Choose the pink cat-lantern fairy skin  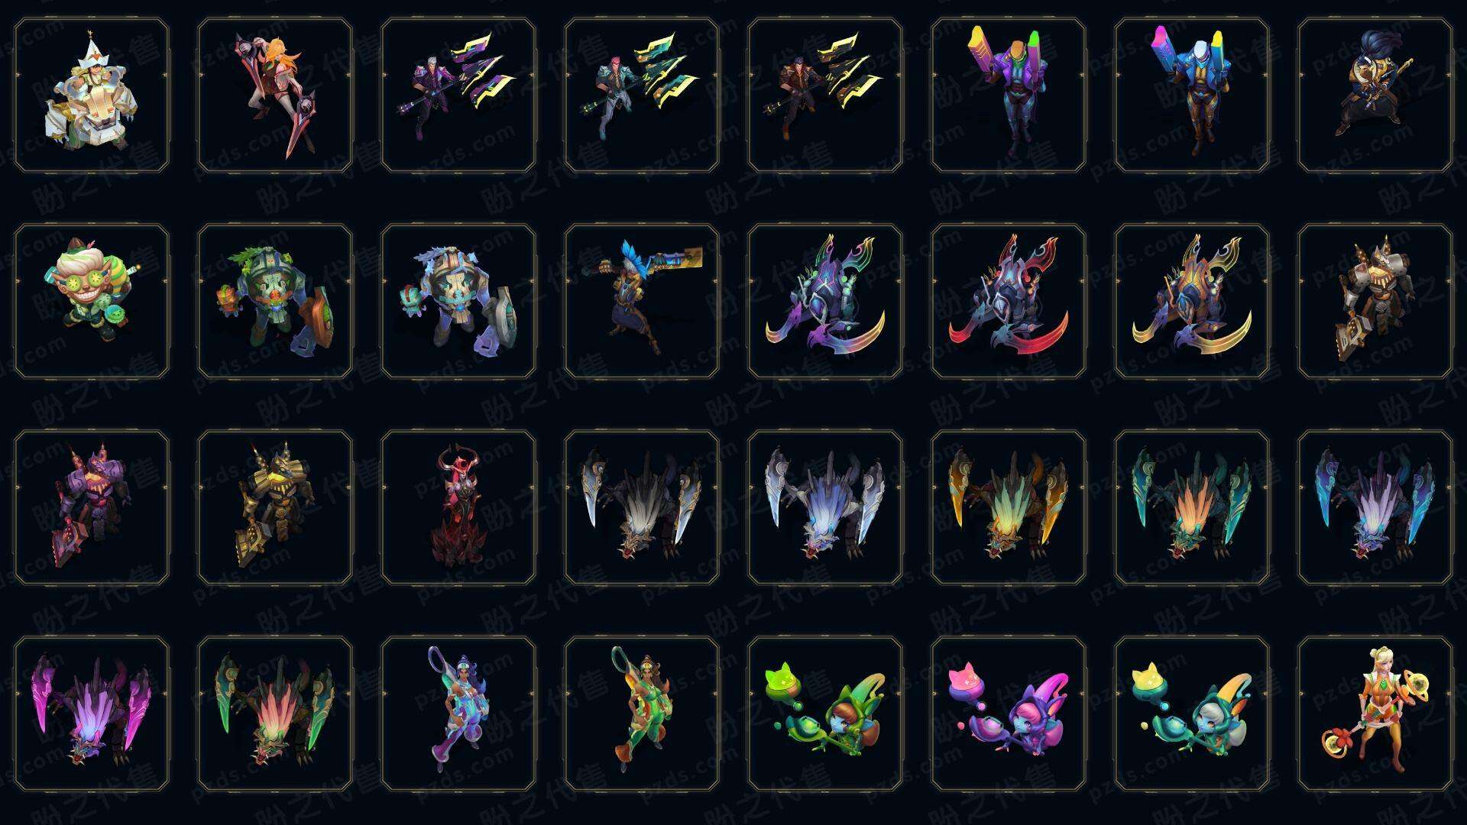[x=1009, y=713]
